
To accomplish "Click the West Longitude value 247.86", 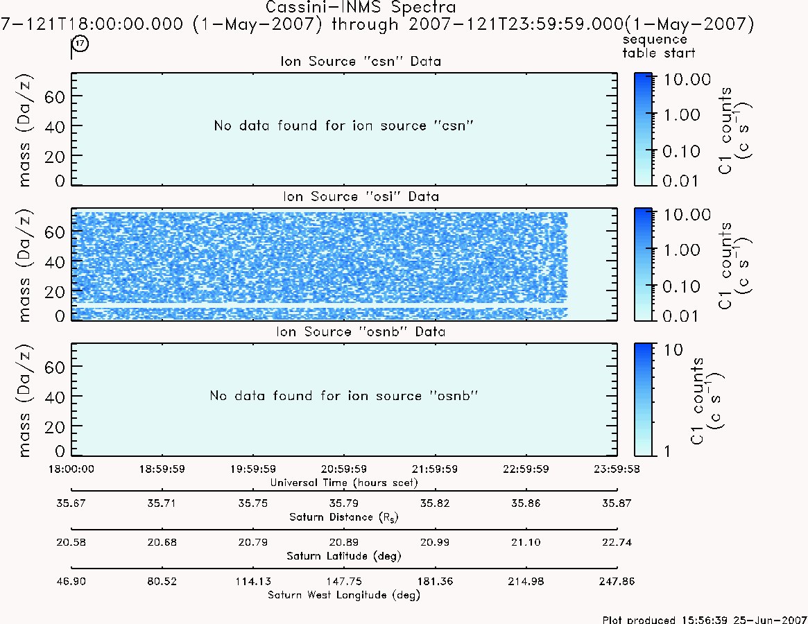I will (x=617, y=581).
